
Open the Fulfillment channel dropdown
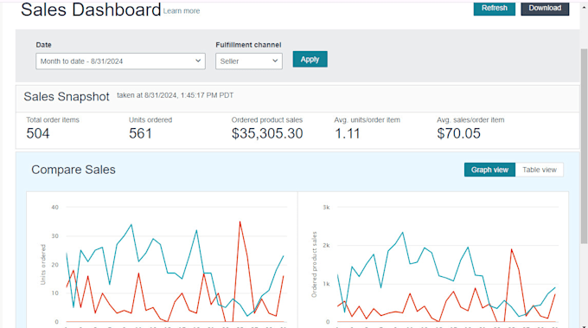(249, 61)
